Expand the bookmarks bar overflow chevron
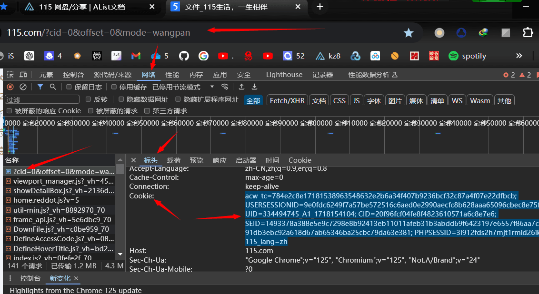The height and width of the screenshot is (294, 539). point(519,56)
